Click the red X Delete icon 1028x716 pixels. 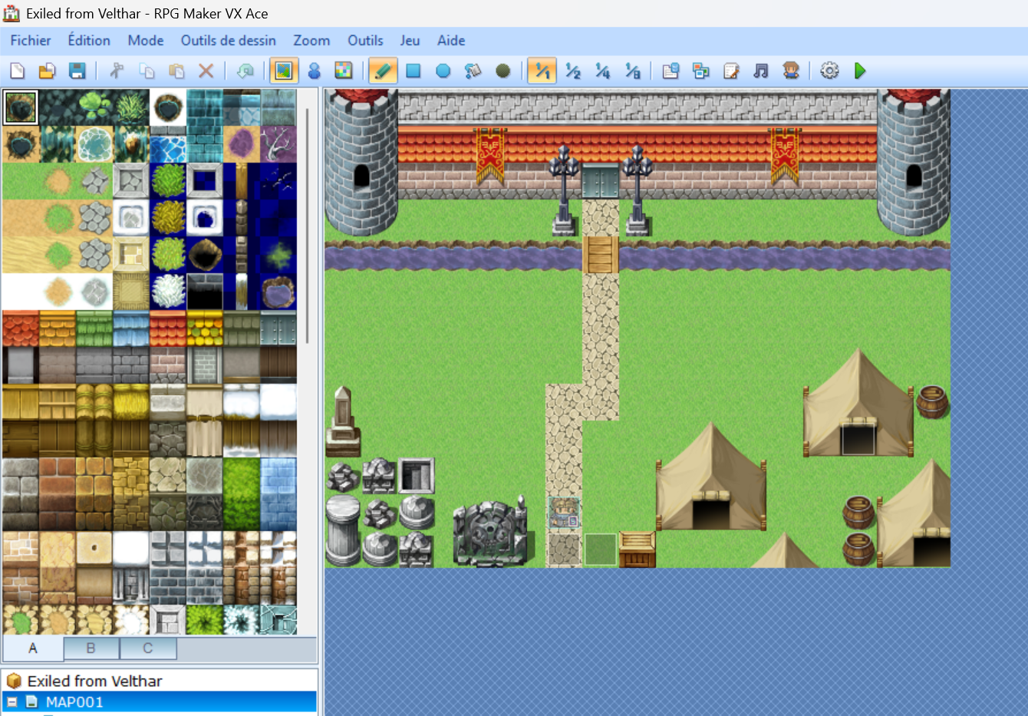[206, 71]
